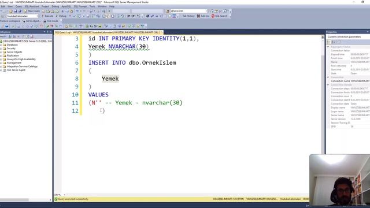Open the Add-ins button
Screen dimensions: 370x208
click(x=203, y=16)
